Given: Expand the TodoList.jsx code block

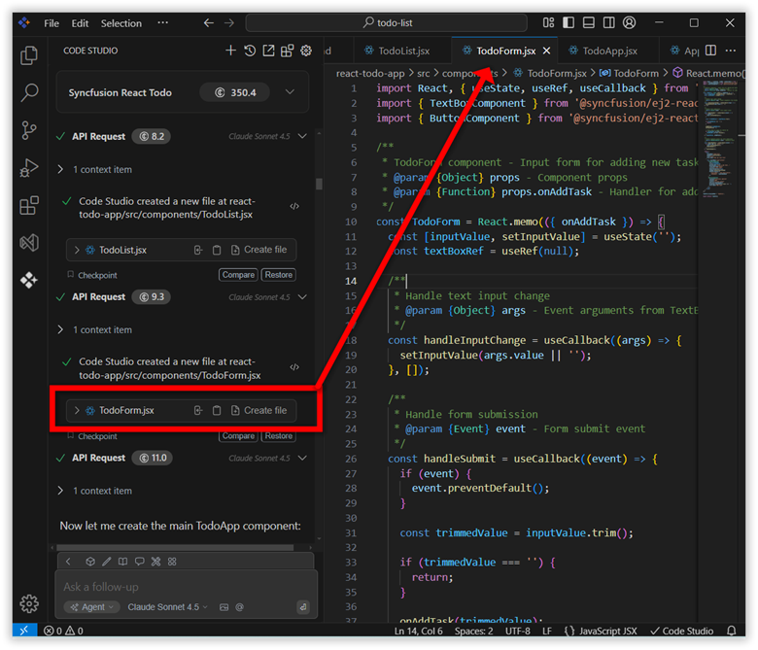Looking at the screenshot, I should (x=77, y=250).
